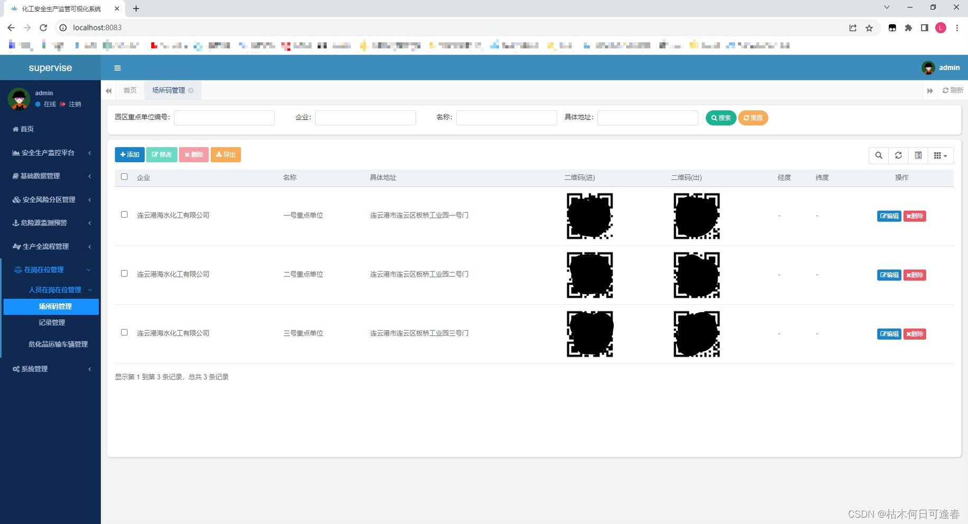Open the 三号重点单位 exit QR code
Screen dimensions: 968x524
696,334
